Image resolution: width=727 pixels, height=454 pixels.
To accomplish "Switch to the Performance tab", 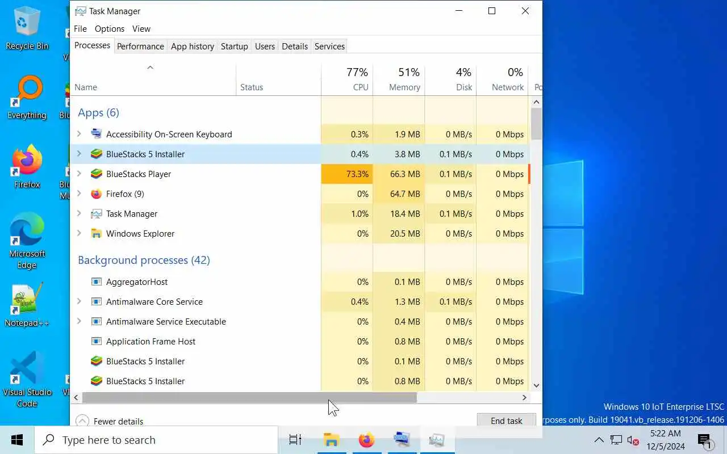I will (140, 47).
